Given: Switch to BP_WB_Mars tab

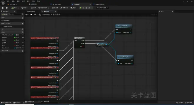Looking at the screenshot, I should [56, 4].
